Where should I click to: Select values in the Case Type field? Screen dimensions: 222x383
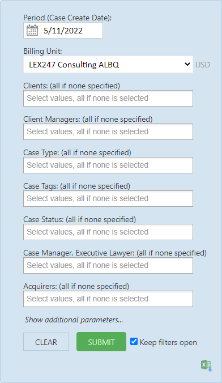coord(108,165)
